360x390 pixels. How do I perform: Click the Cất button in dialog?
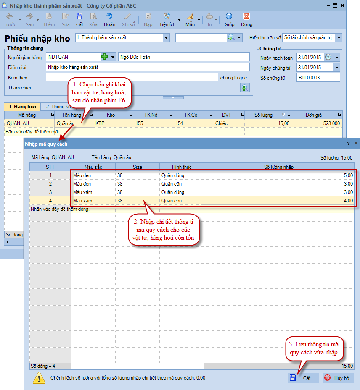coord(303,378)
